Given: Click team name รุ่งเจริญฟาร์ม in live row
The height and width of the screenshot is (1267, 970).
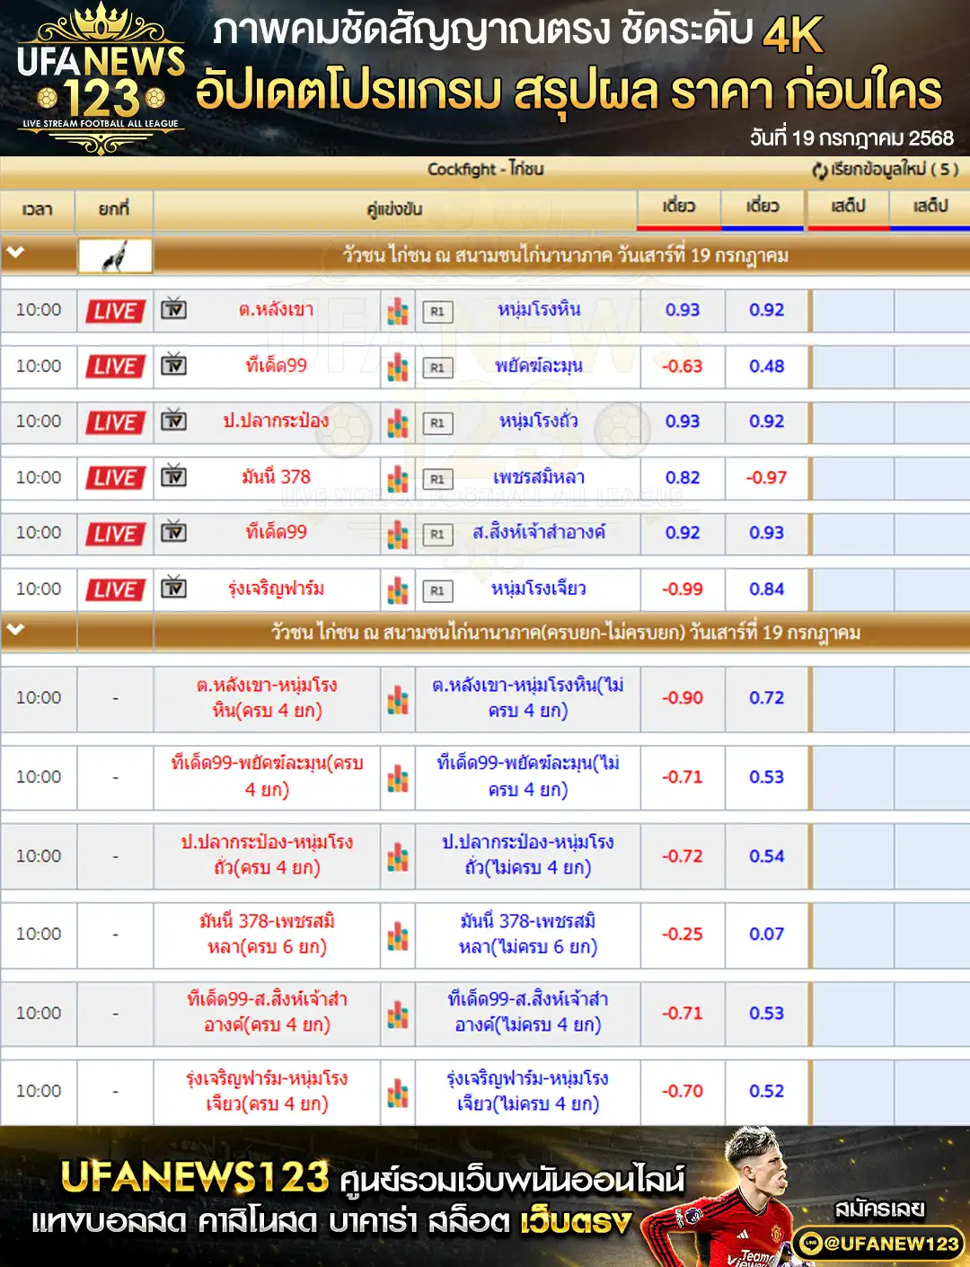Looking at the screenshot, I should [x=276, y=589].
